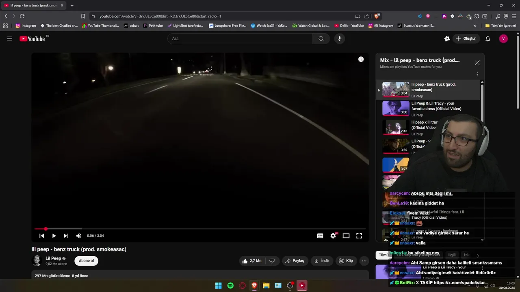Show more bookmarks with the chevron
This screenshot has width=520, height=292.
[x=475, y=26]
